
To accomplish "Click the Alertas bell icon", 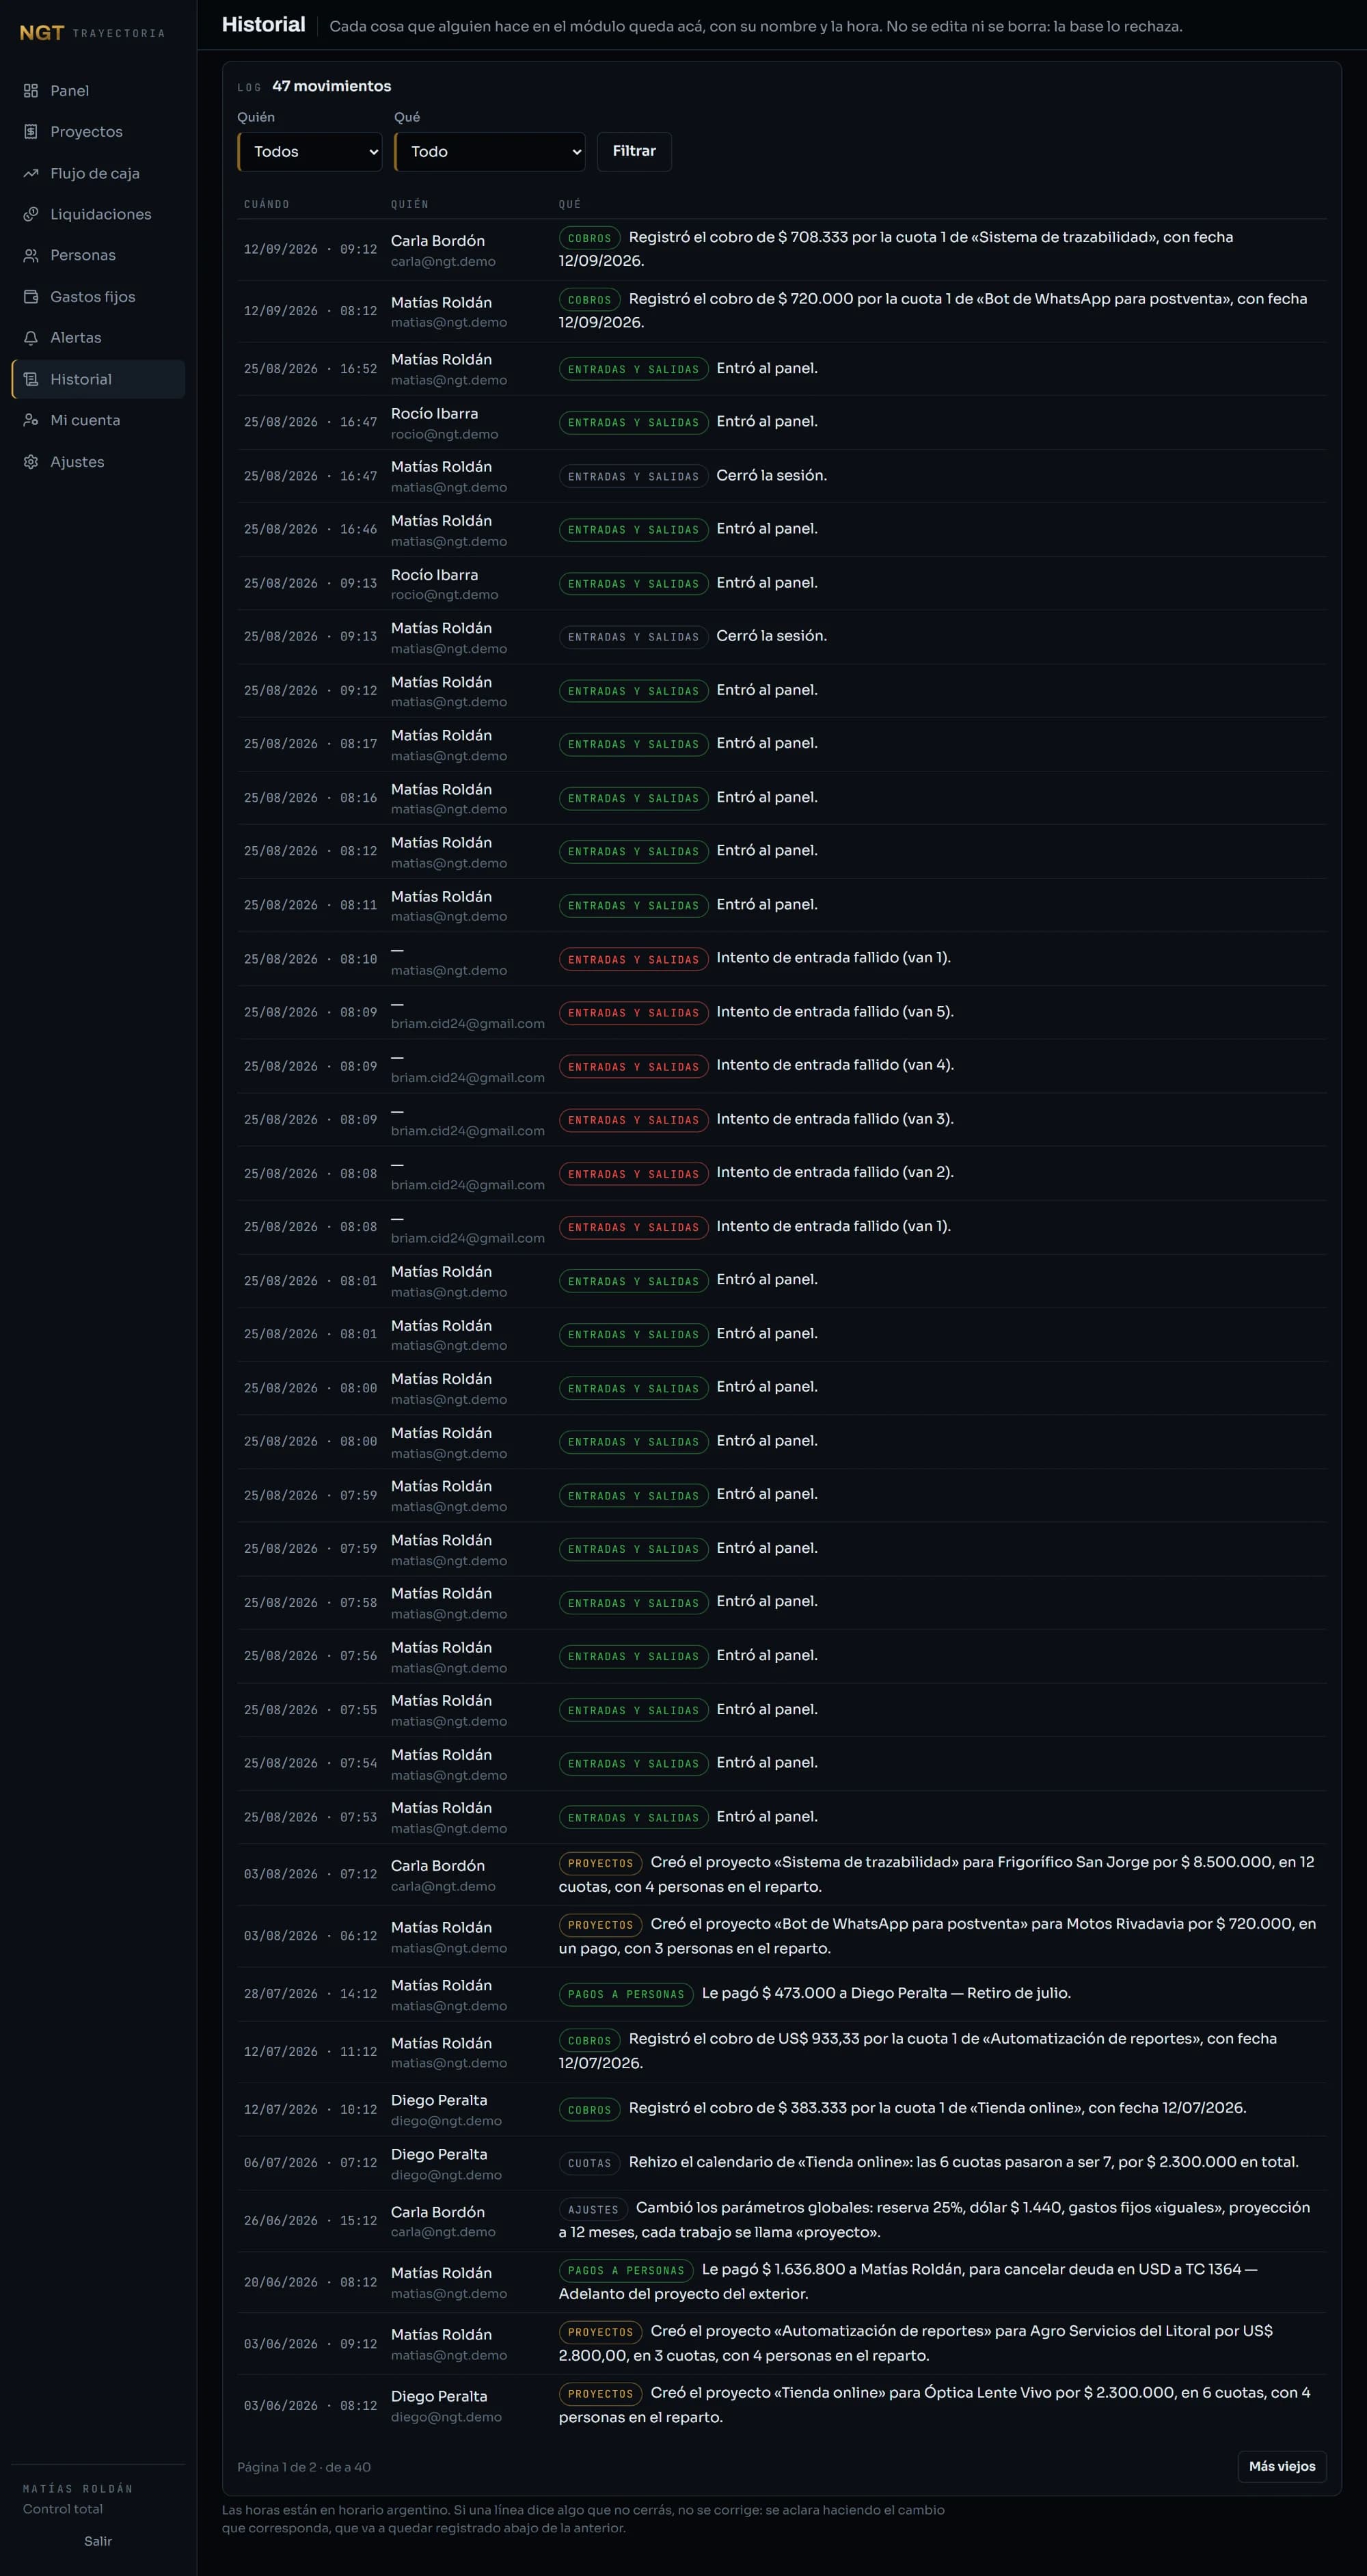I will 31,338.
